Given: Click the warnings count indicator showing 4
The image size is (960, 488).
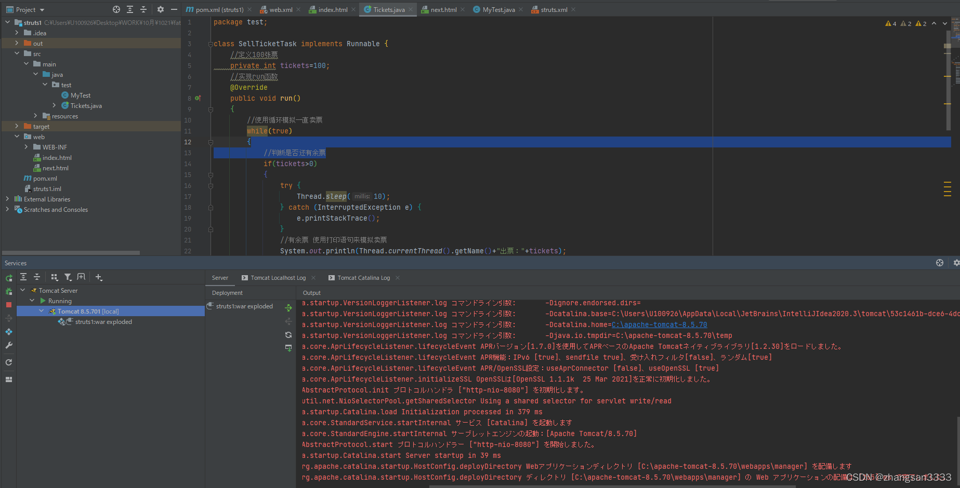Looking at the screenshot, I should [x=891, y=23].
